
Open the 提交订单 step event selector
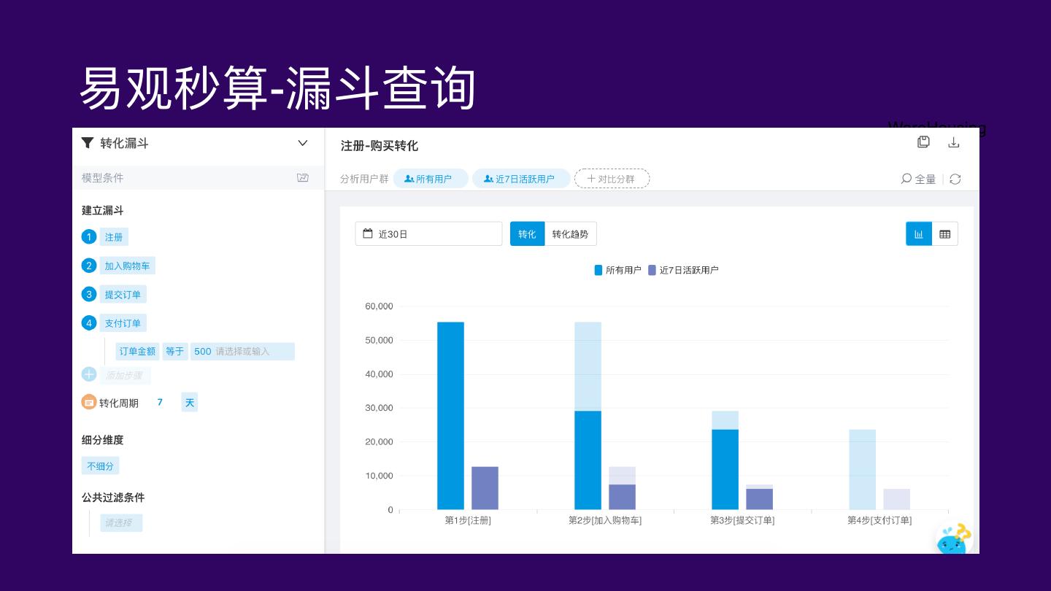point(123,294)
